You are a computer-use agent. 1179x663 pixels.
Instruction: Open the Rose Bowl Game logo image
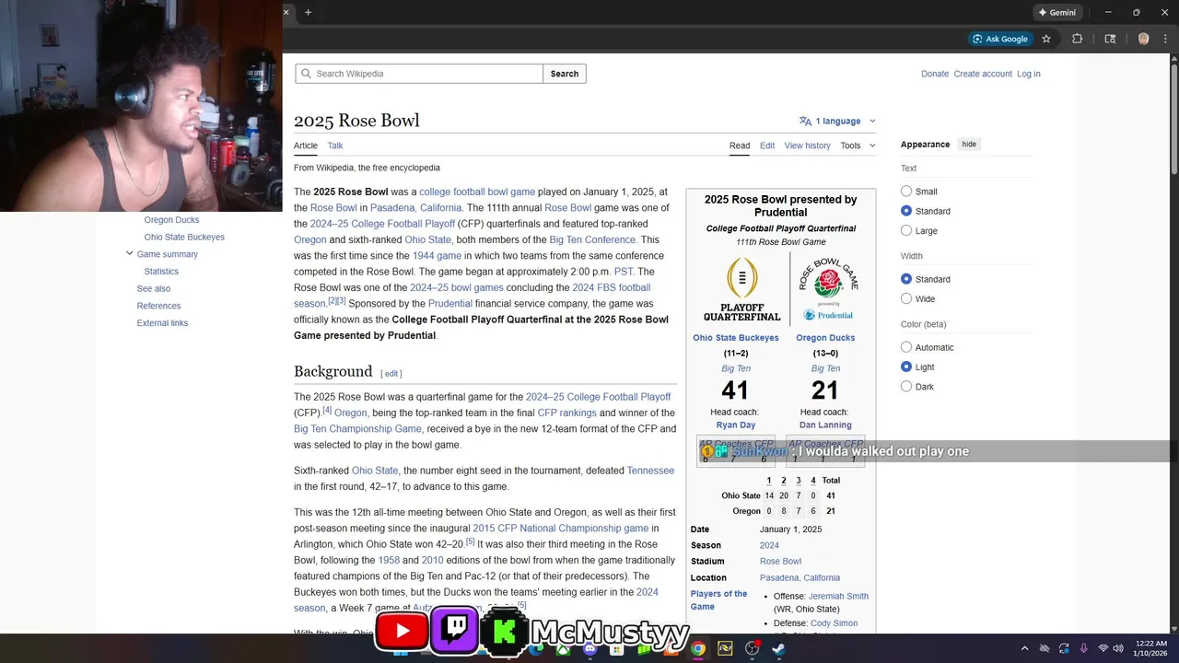point(827,288)
